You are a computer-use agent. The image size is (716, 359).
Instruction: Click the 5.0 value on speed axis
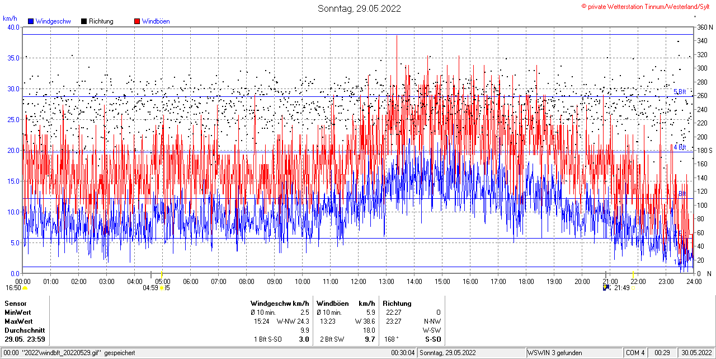[x=15, y=243]
